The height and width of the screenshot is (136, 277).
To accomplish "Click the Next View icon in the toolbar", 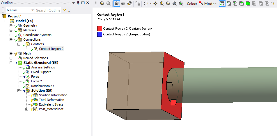I will tap(108, 3).
